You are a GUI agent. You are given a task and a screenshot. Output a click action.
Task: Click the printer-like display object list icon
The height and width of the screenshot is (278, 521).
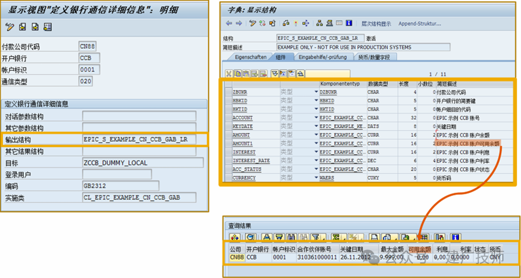(x=330, y=24)
